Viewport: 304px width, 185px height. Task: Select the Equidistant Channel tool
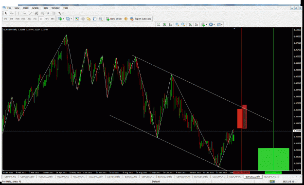coord(36,14)
